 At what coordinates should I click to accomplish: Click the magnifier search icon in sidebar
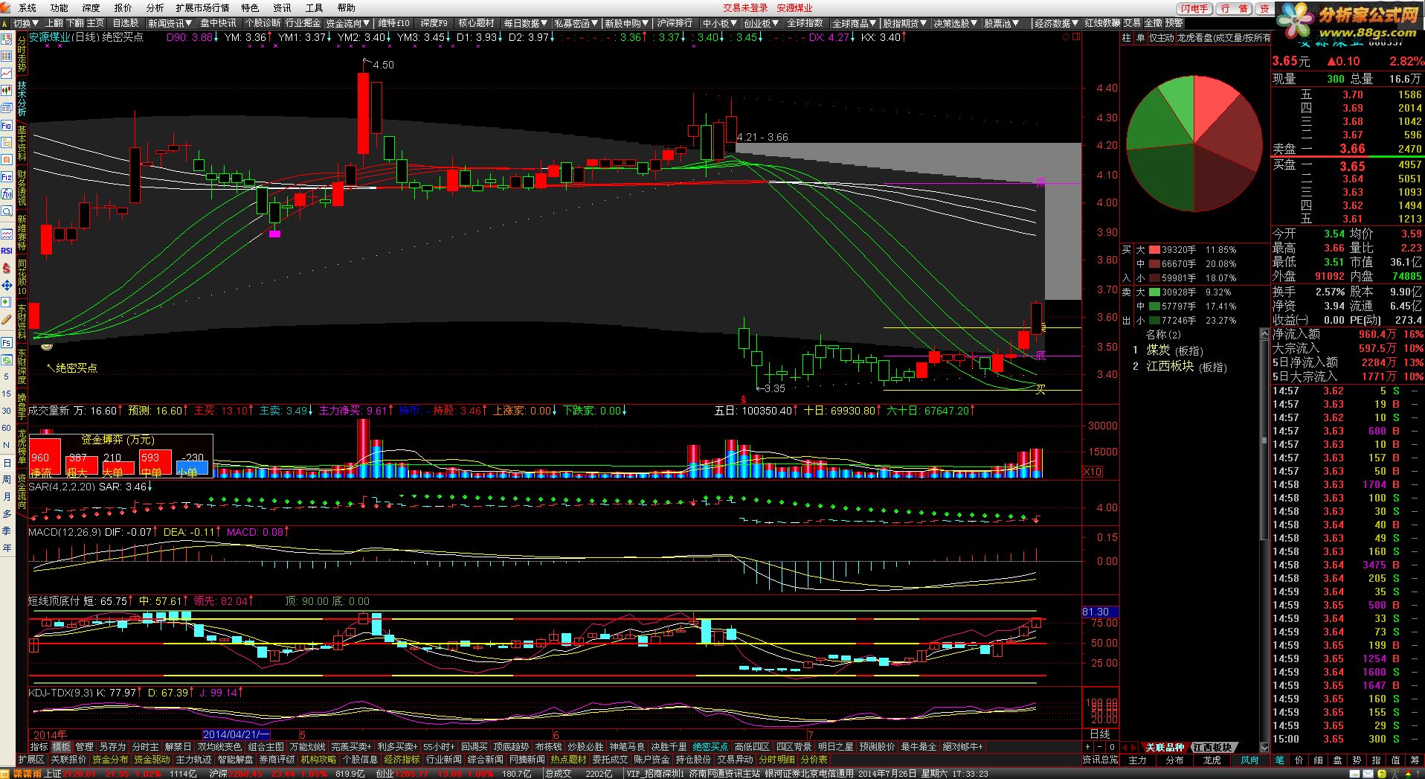7,210
